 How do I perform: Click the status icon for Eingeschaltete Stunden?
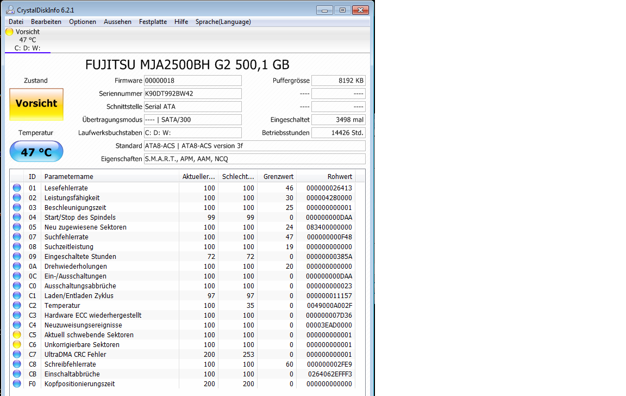tap(17, 256)
